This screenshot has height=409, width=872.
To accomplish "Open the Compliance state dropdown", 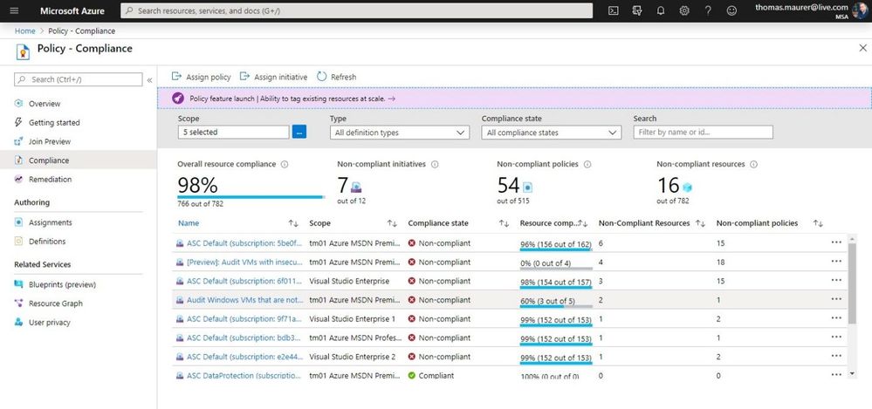I will (x=551, y=133).
